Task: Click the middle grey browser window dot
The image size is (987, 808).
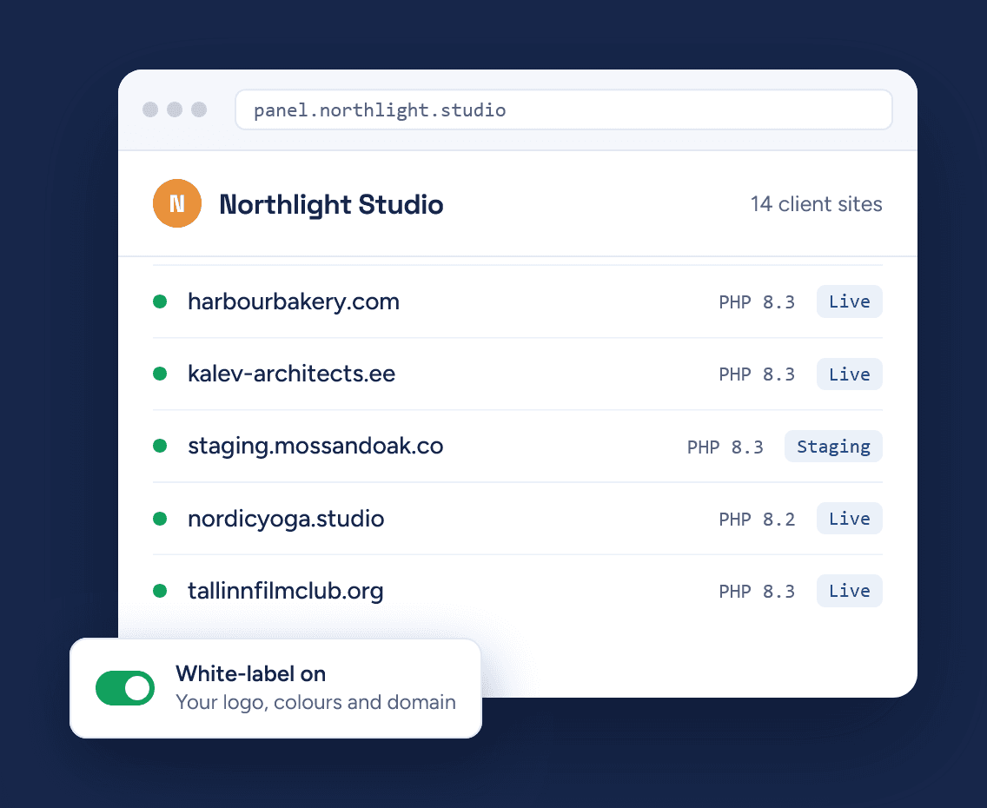Action: (175, 109)
